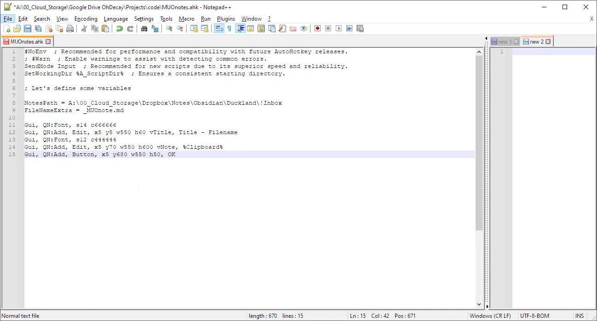Show all characters via the paragraph icon

click(230, 28)
